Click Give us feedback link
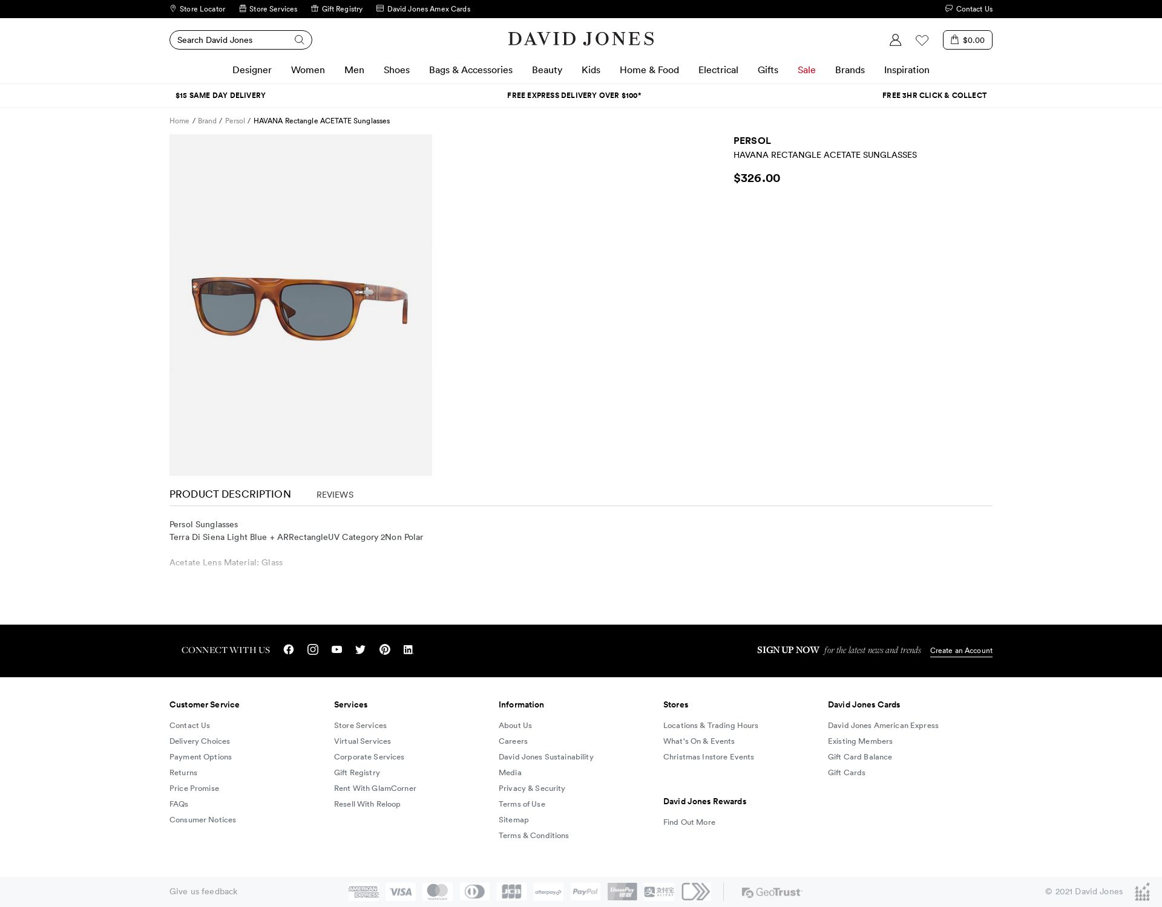 tap(203, 891)
